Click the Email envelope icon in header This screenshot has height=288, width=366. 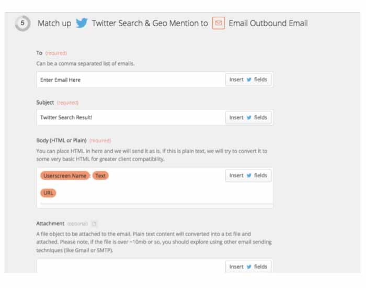pyautogui.click(x=219, y=23)
